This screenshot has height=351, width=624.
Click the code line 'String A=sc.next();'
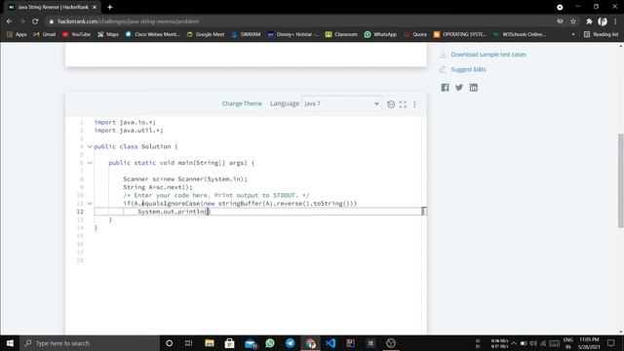click(158, 187)
